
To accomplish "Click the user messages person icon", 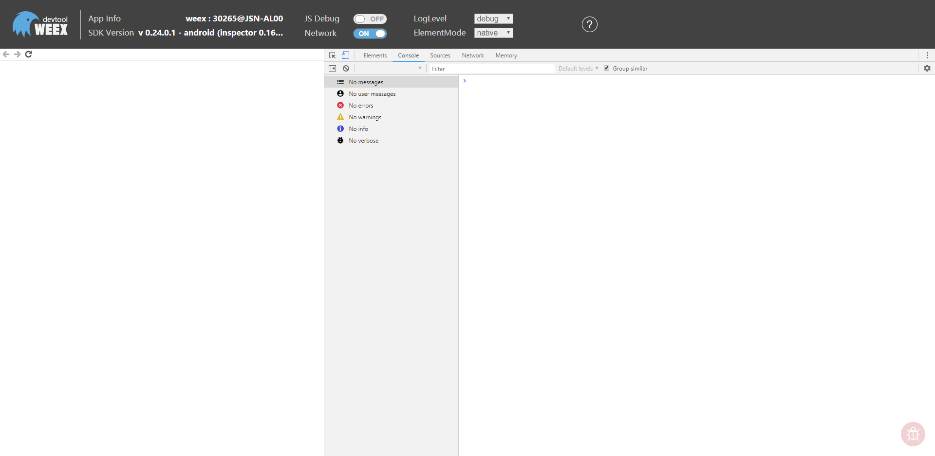I will tap(340, 93).
